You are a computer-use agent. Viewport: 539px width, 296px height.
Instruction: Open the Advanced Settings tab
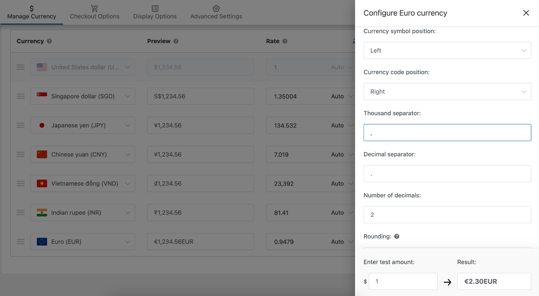[x=216, y=12]
